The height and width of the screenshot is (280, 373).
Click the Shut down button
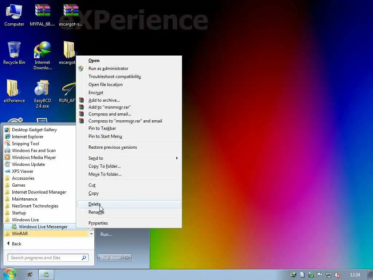coord(110,258)
